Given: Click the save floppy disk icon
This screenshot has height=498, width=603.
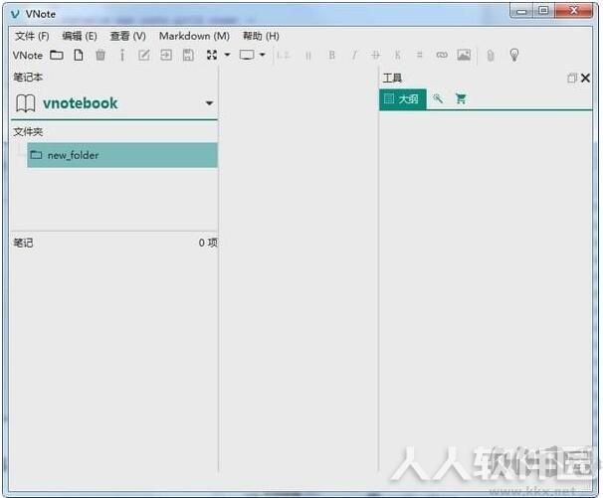Looking at the screenshot, I should tap(188, 55).
